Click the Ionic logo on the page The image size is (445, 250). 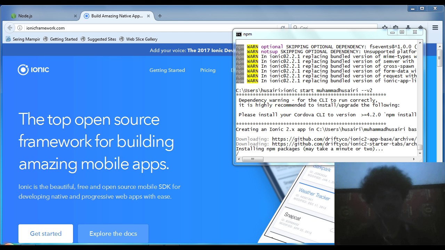point(33,70)
